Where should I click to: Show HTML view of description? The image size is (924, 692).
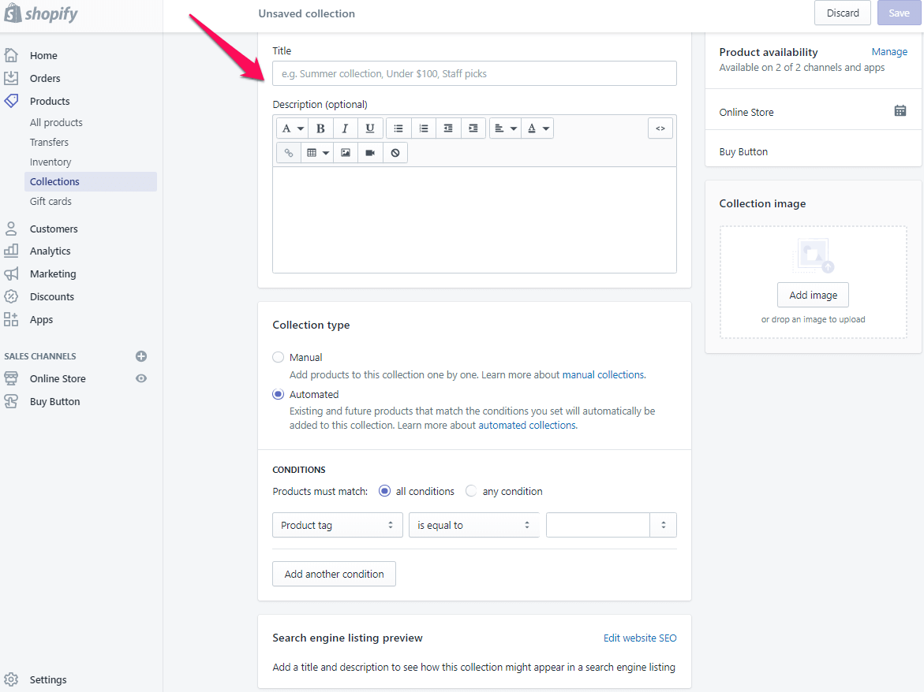click(x=660, y=128)
